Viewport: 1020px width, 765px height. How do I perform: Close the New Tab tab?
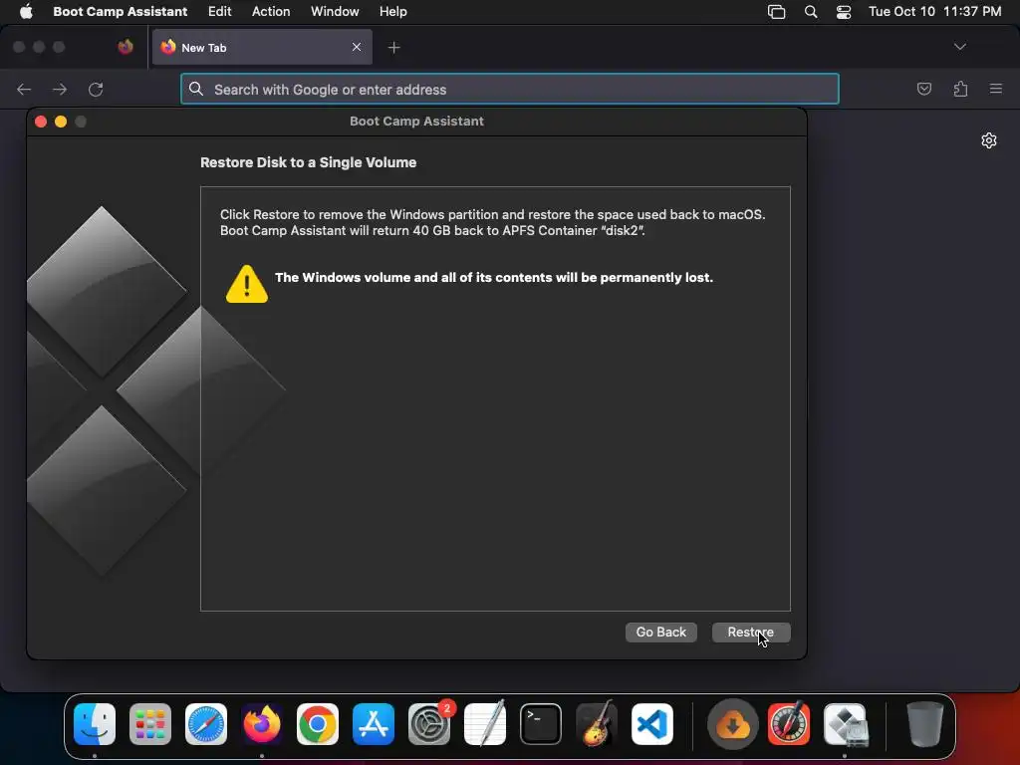[x=357, y=47]
